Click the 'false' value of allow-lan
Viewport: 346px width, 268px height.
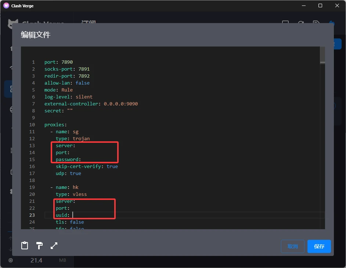pos(83,83)
